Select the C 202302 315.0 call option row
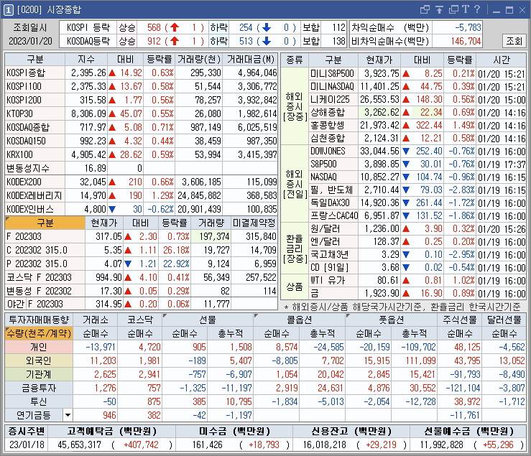 pyautogui.click(x=141, y=250)
